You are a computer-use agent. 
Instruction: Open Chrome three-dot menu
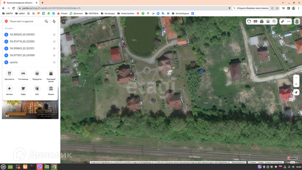pos(298,8)
